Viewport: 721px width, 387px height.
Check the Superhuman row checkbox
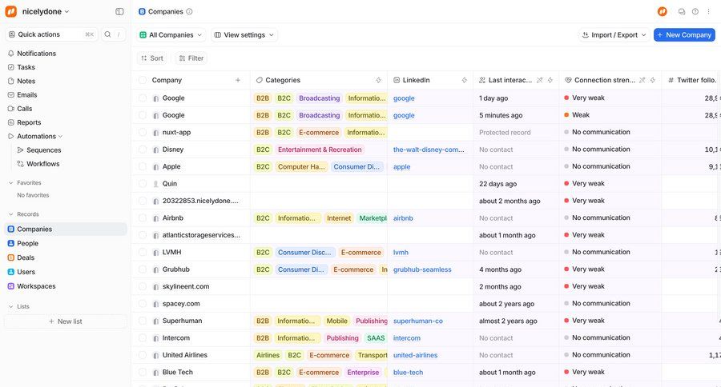tap(143, 321)
